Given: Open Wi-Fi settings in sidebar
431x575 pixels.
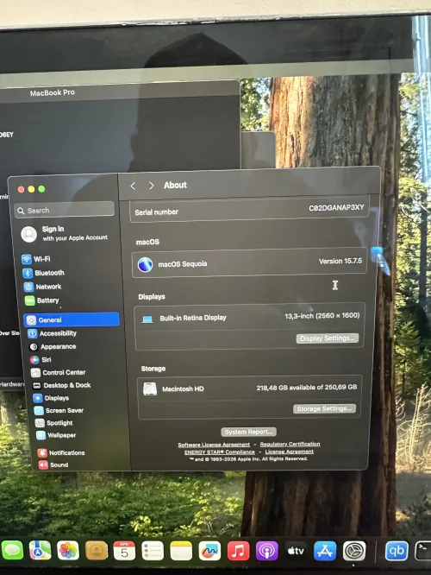Looking at the screenshot, I should (36, 259).
